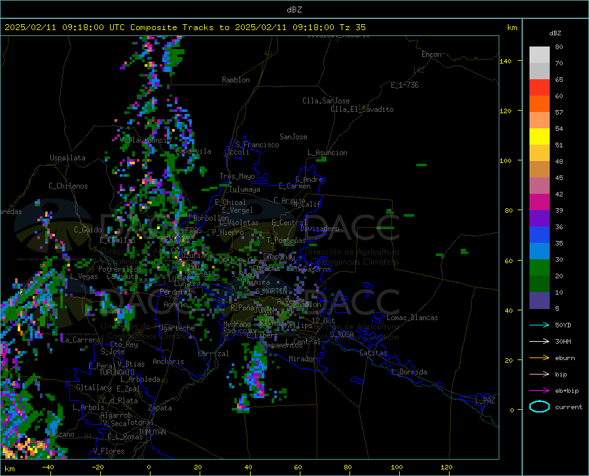Viewport: 589px width, 476px height.
Task: Click the L_PAZ label
Action: pyautogui.click(x=485, y=401)
